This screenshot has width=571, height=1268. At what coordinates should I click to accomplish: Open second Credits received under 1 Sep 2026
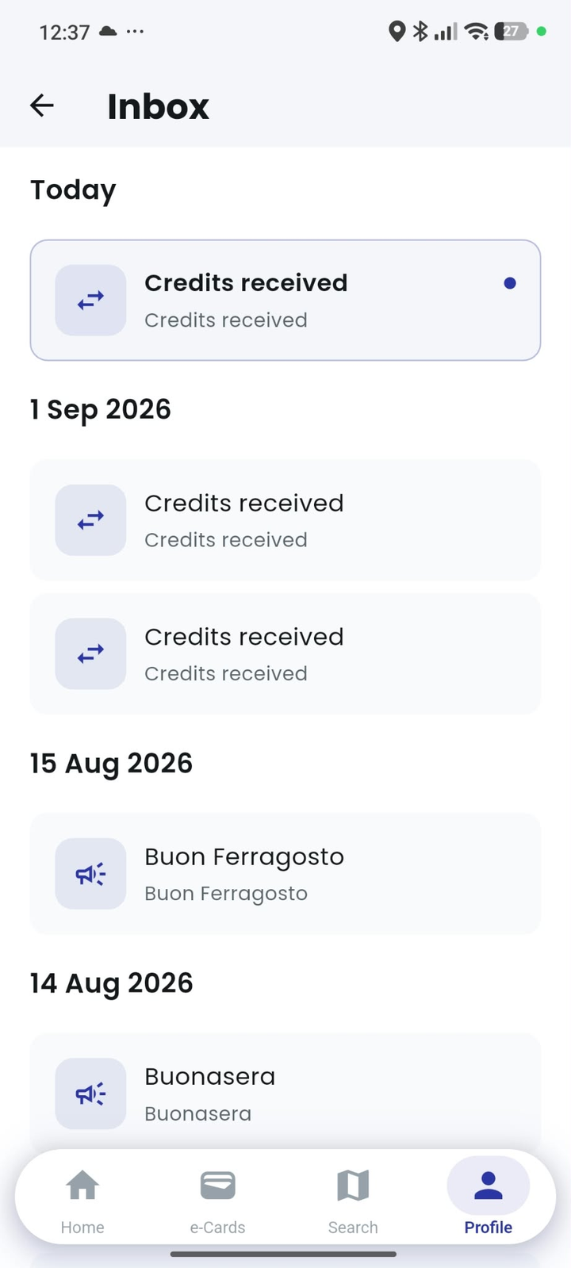[x=285, y=653]
